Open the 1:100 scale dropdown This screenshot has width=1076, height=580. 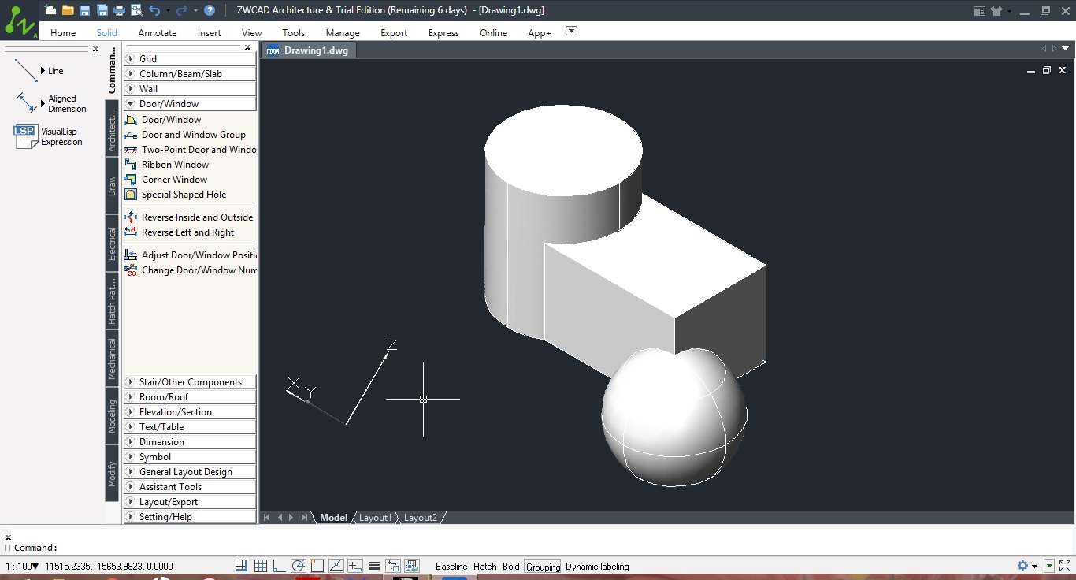23,567
